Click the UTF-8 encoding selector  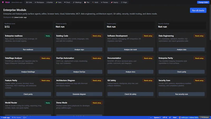(165, 117)
